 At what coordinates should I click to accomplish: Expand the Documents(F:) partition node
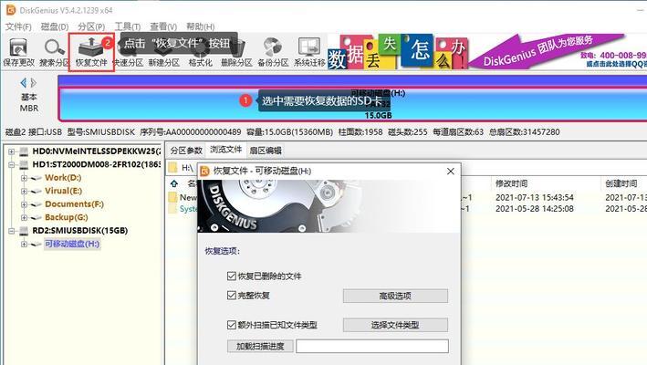coord(24,204)
